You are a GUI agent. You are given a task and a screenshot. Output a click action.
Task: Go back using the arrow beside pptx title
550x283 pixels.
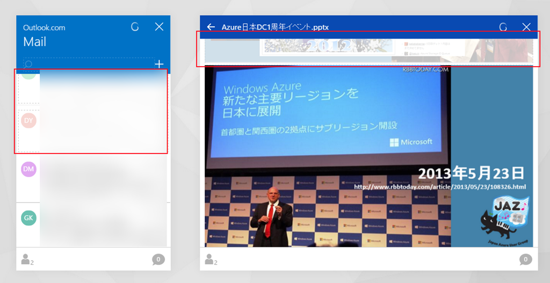click(x=211, y=27)
